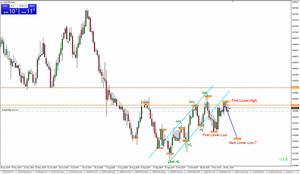The image size is (300, 174).
Task: Switch to the AUDNZD,M5 chart tab
Action: [x=194, y=172]
